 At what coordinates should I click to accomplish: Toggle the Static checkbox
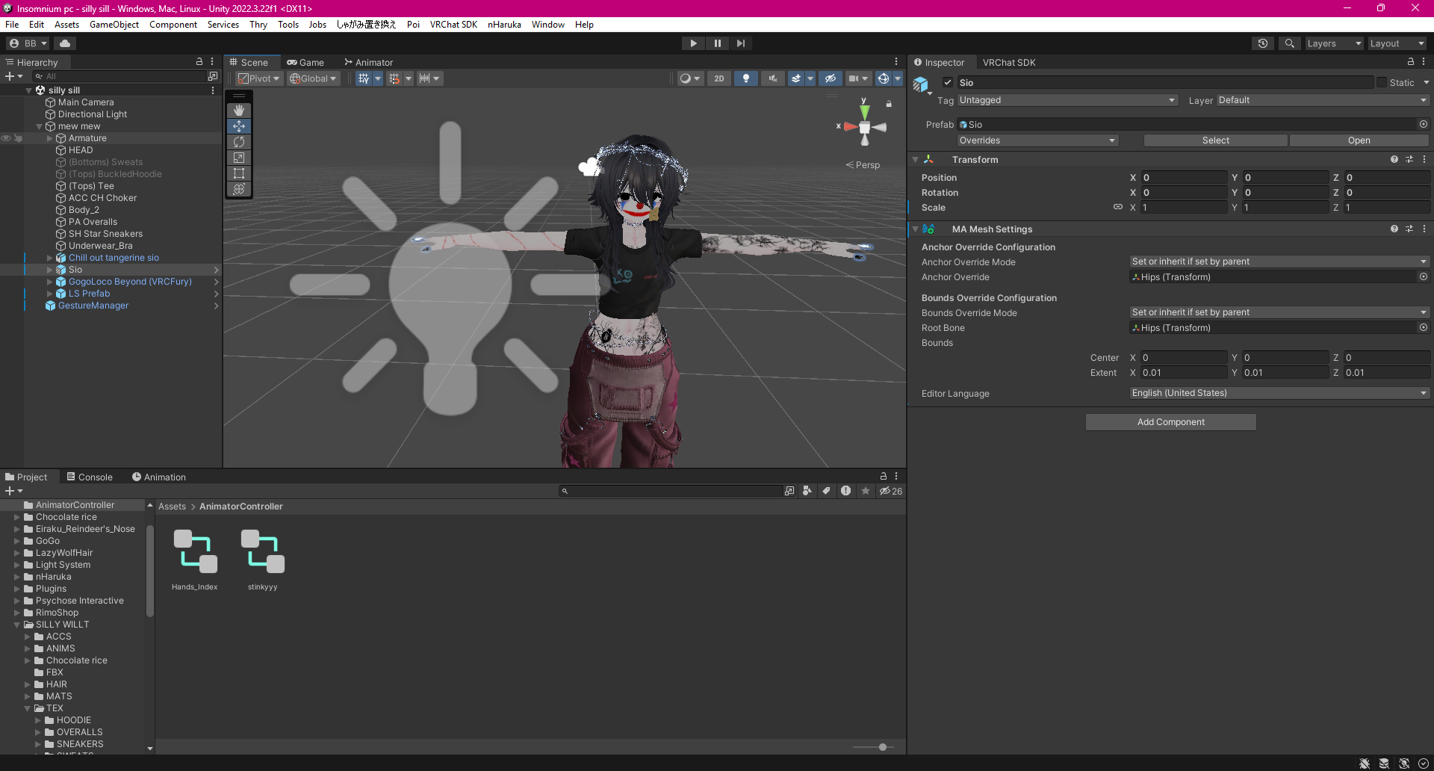click(1382, 83)
